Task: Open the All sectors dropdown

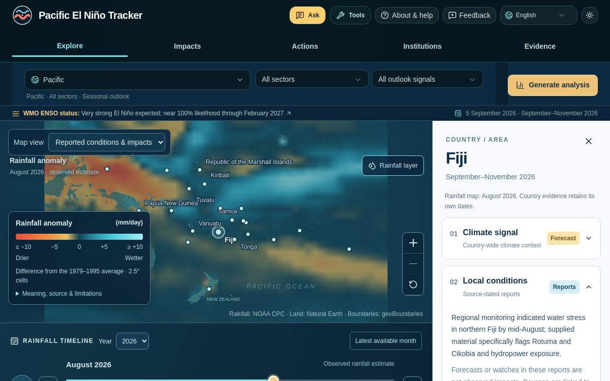Action: click(x=312, y=79)
